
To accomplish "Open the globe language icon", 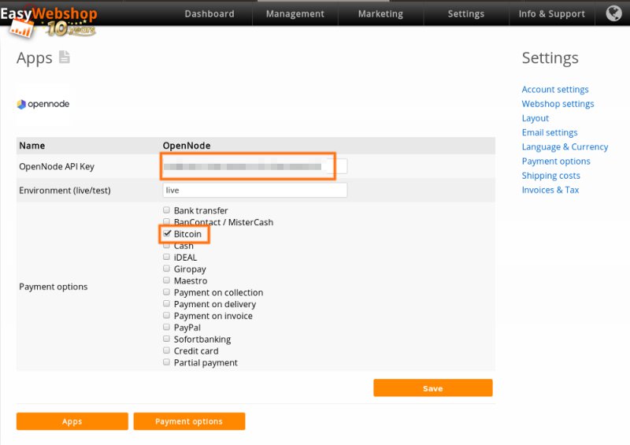I will 613,13.
